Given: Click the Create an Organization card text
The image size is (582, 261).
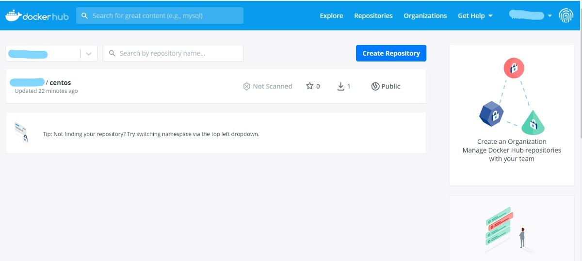Looking at the screenshot, I should pyautogui.click(x=512, y=142).
